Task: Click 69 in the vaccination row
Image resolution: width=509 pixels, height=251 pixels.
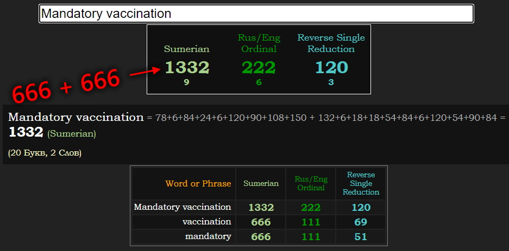Action: click(361, 222)
